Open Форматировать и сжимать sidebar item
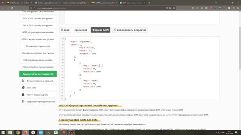This screenshot has width=241, height=135. 38,81
